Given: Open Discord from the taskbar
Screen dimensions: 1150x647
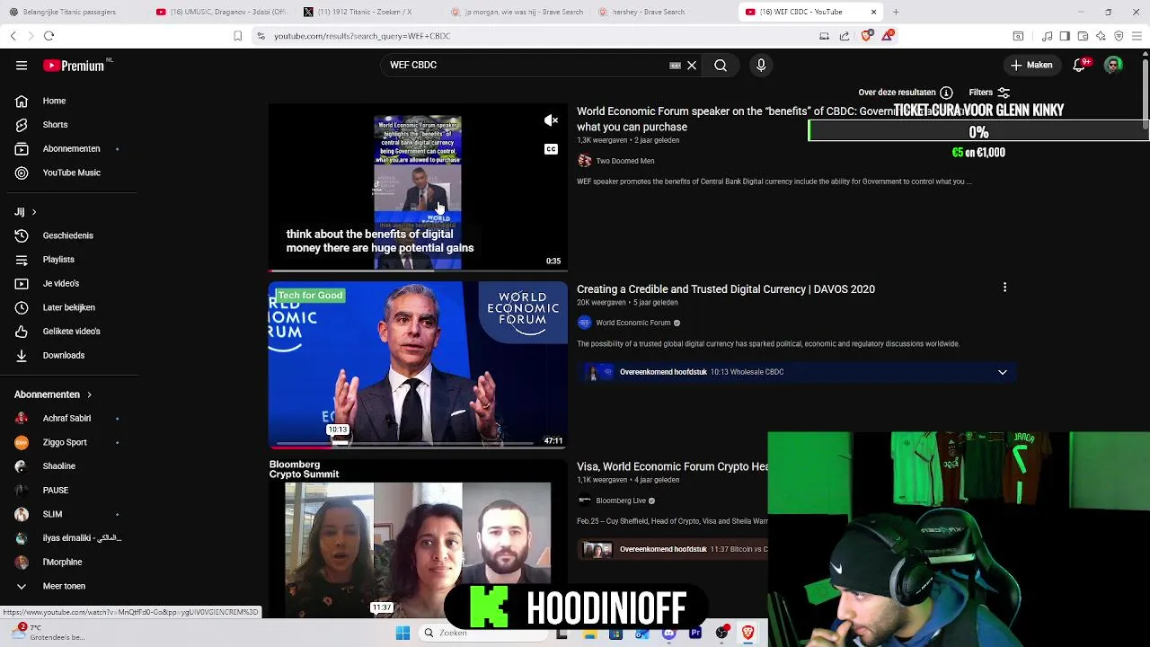Looking at the screenshot, I should coord(668,633).
